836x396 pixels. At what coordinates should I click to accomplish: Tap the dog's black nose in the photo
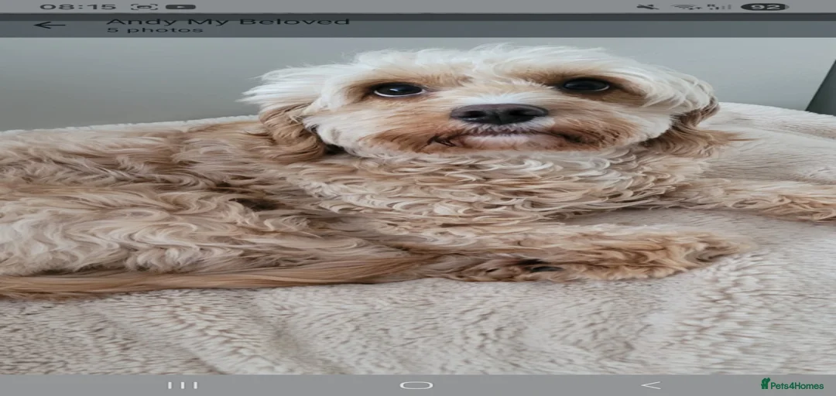499,114
